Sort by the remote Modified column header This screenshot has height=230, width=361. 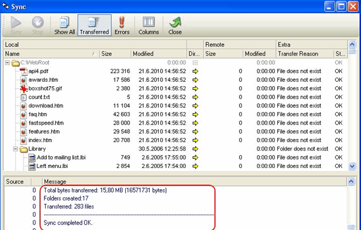(259, 54)
